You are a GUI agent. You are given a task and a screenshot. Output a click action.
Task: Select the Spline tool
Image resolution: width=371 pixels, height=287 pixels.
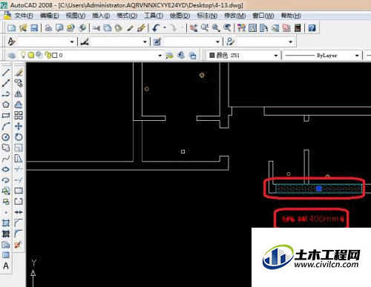[x=6, y=159]
